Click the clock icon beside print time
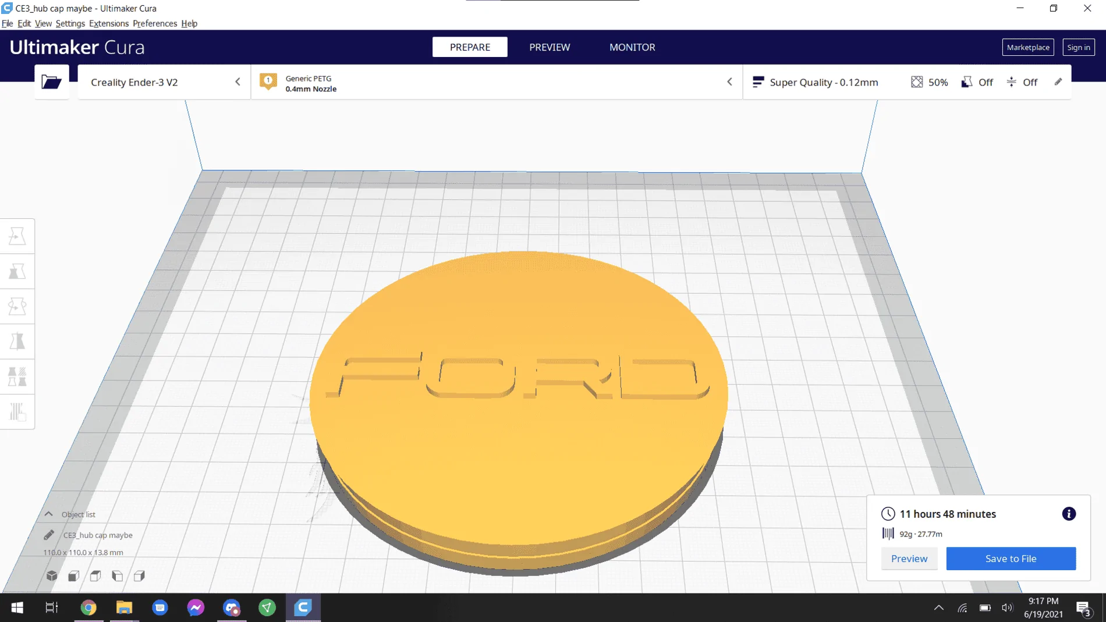 point(888,514)
